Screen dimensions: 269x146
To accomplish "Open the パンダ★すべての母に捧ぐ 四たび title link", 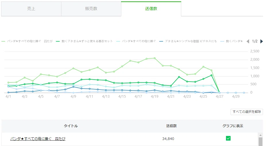I will [x=38, y=139].
